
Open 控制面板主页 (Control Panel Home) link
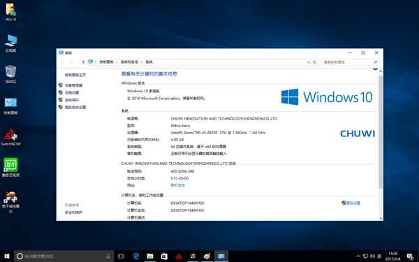[x=75, y=75]
